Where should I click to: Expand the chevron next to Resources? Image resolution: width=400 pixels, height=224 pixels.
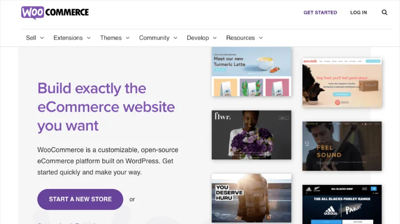pos(261,38)
